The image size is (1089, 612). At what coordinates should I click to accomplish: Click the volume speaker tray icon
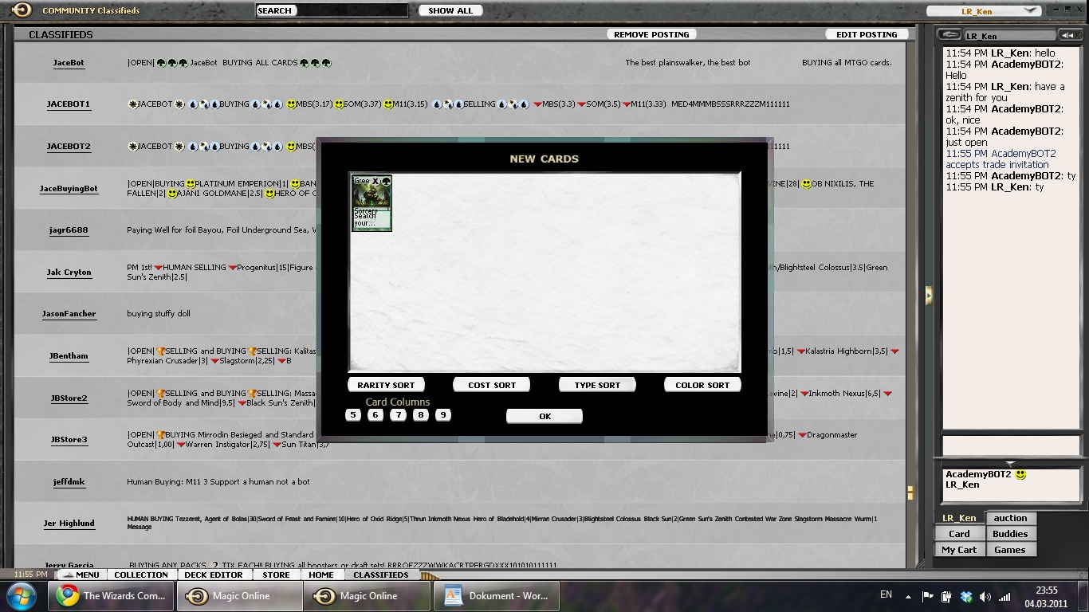[985, 596]
